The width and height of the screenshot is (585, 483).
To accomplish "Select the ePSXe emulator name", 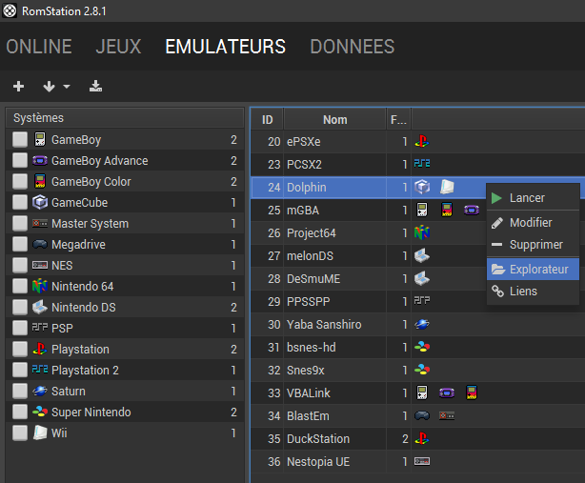I will pos(303,142).
